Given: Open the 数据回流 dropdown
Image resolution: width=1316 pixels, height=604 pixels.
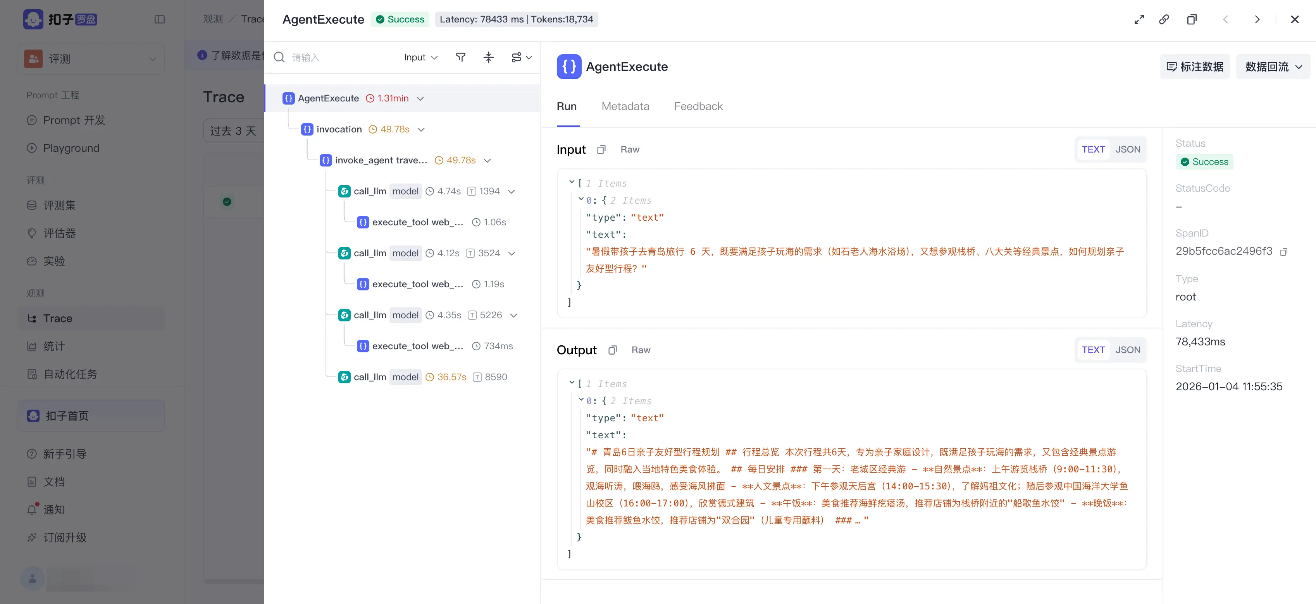Looking at the screenshot, I should click(x=1273, y=66).
